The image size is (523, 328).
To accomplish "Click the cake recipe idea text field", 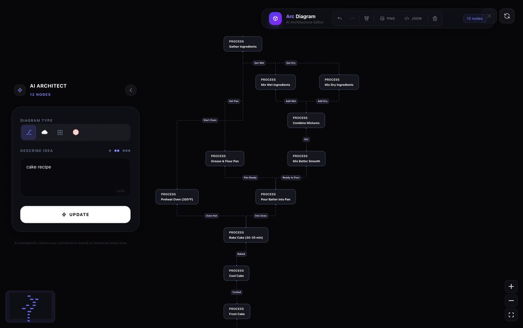I will 75,177.
